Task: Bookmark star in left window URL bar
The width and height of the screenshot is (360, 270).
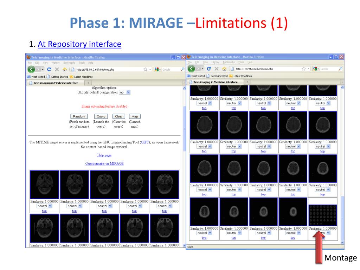Action: click(145, 69)
